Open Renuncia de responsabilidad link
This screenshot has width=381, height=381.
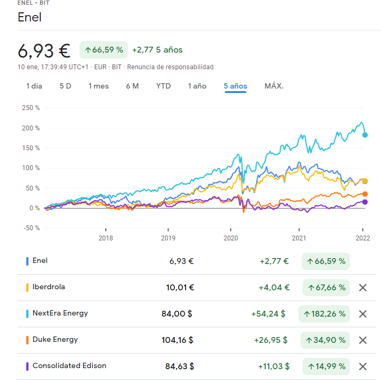(170, 67)
